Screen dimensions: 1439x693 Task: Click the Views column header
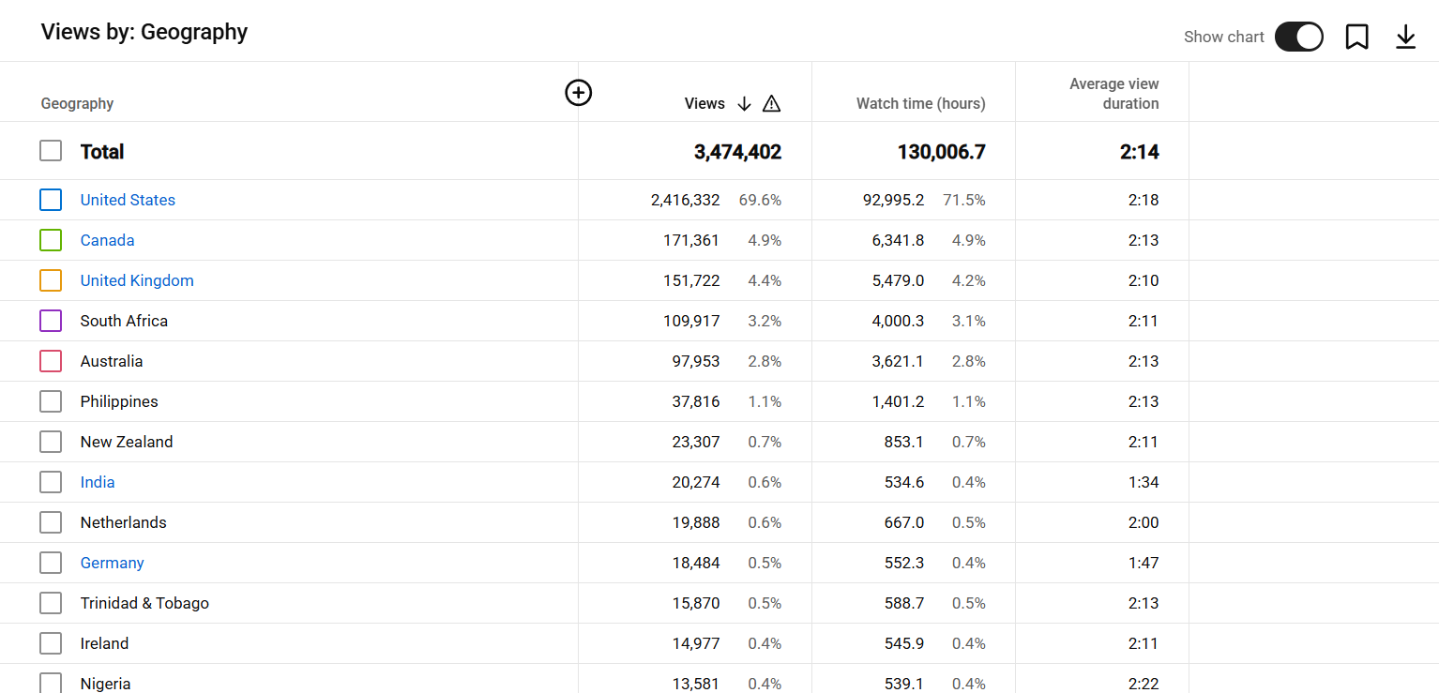pos(704,104)
